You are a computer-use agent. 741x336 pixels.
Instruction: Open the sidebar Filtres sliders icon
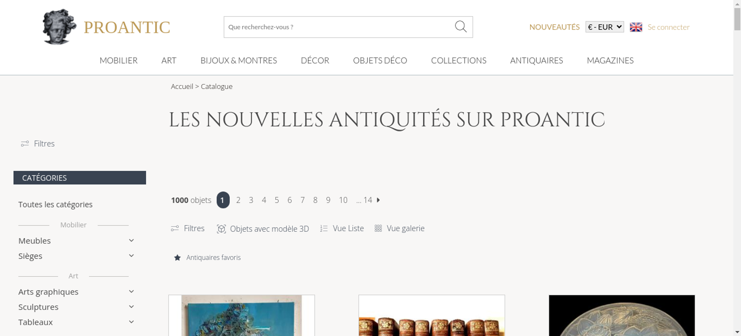click(x=25, y=144)
